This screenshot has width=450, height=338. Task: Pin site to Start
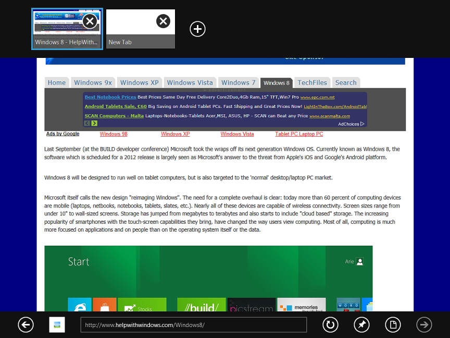tap(361, 325)
